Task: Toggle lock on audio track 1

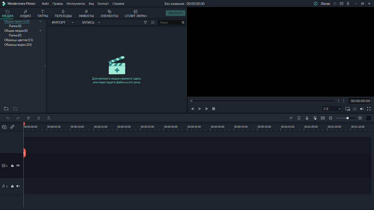Action: [x=12, y=186]
